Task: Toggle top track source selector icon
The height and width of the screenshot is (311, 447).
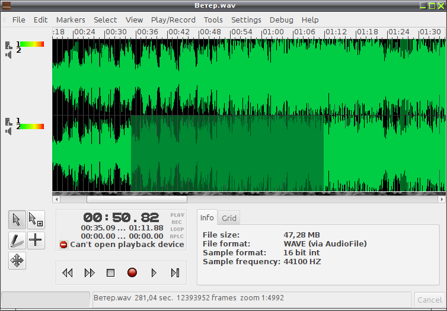Action: (8, 45)
